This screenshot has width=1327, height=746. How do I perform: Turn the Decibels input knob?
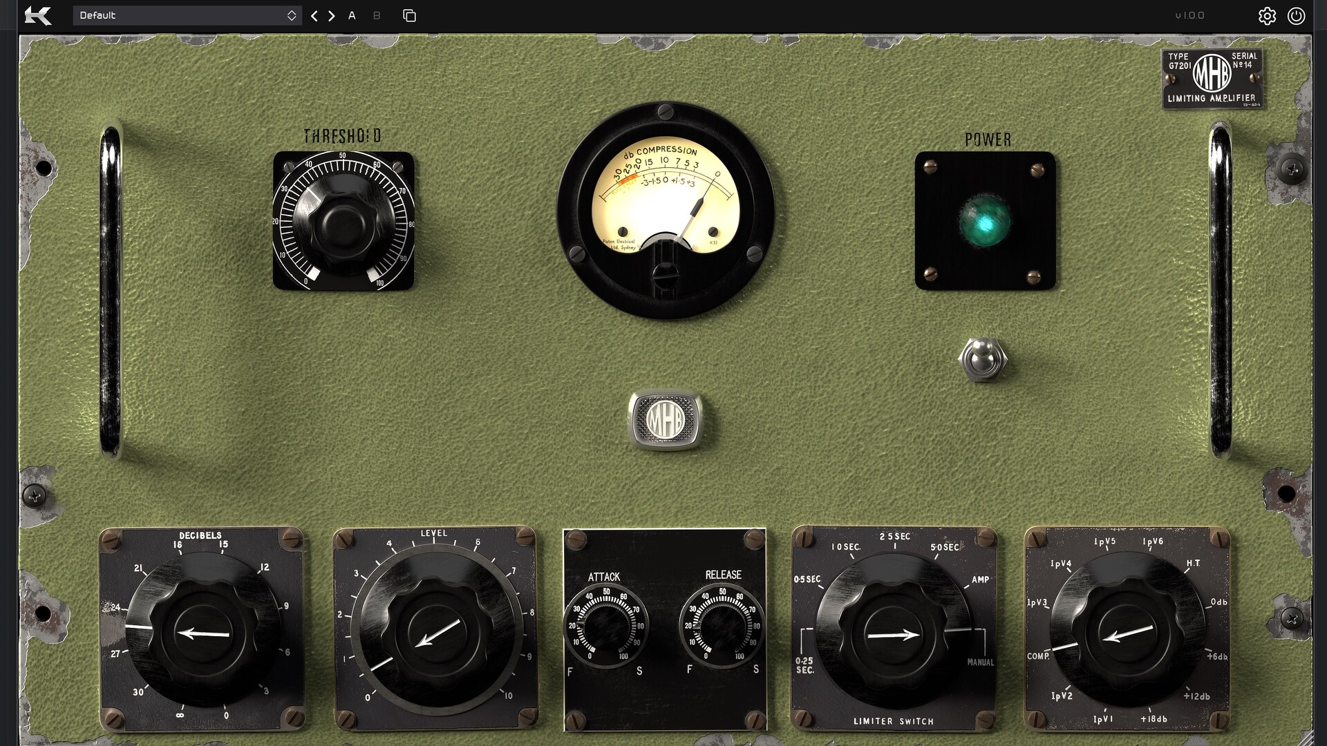point(203,630)
